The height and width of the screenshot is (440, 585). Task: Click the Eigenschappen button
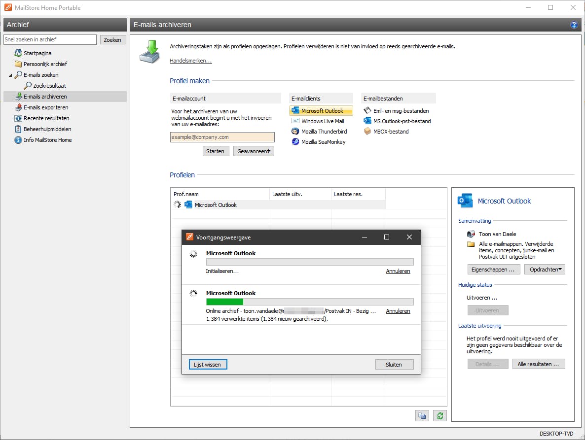point(494,270)
